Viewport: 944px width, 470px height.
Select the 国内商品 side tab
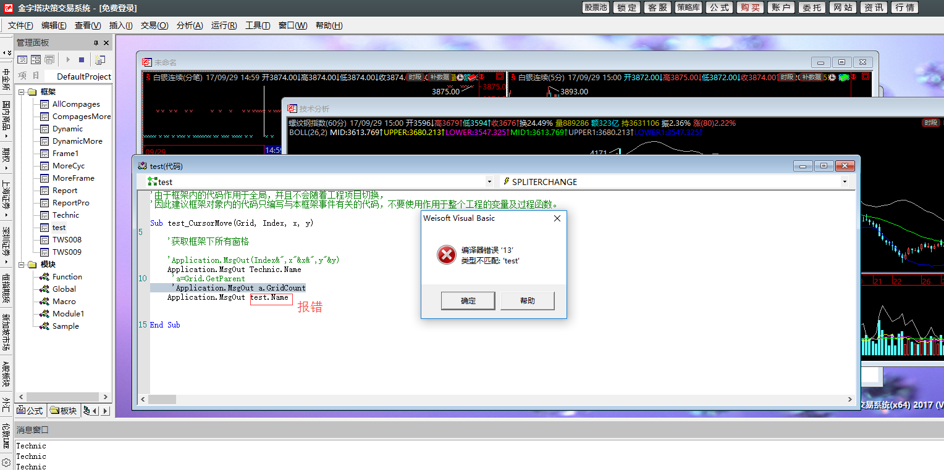pyautogui.click(x=6, y=118)
